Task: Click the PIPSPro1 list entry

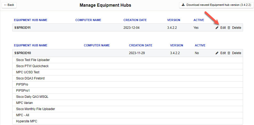Action: pos(23,91)
